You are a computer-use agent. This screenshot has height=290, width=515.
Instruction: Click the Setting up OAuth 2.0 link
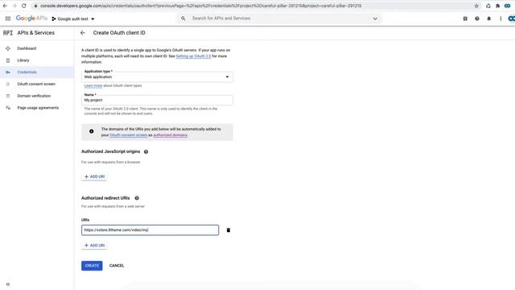click(x=193, y=56)
